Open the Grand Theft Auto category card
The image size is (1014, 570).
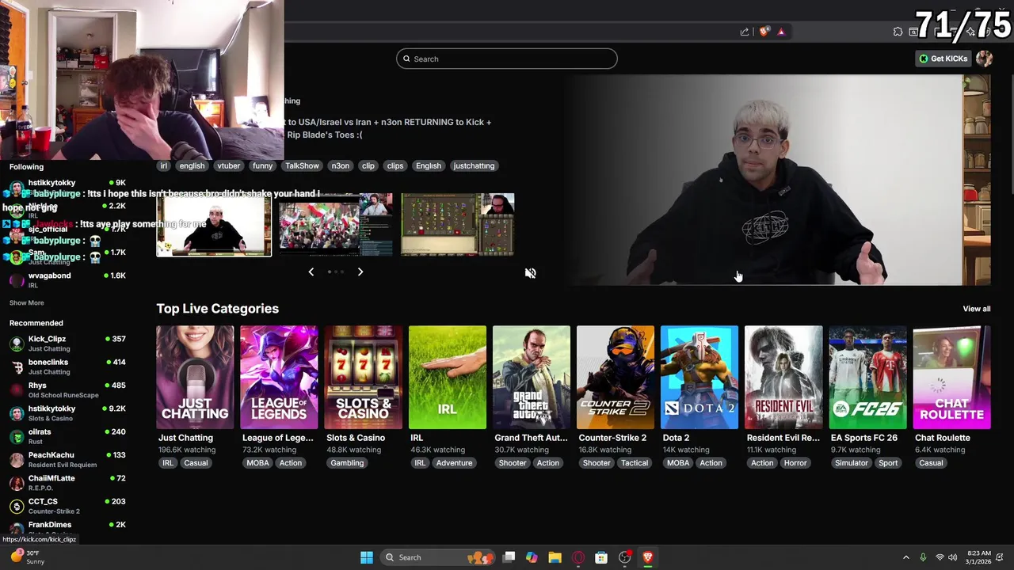(x=532, y=377)
